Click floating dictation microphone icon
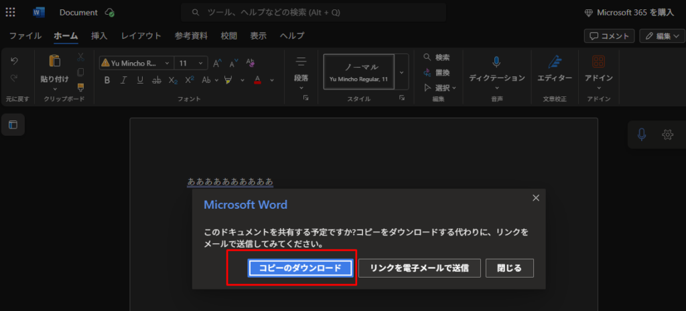The width and height of the screenshot is (686, 311). [x=641, y=134]
